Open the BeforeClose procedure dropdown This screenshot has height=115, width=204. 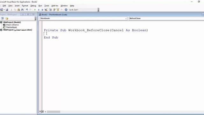click(166, 19)
